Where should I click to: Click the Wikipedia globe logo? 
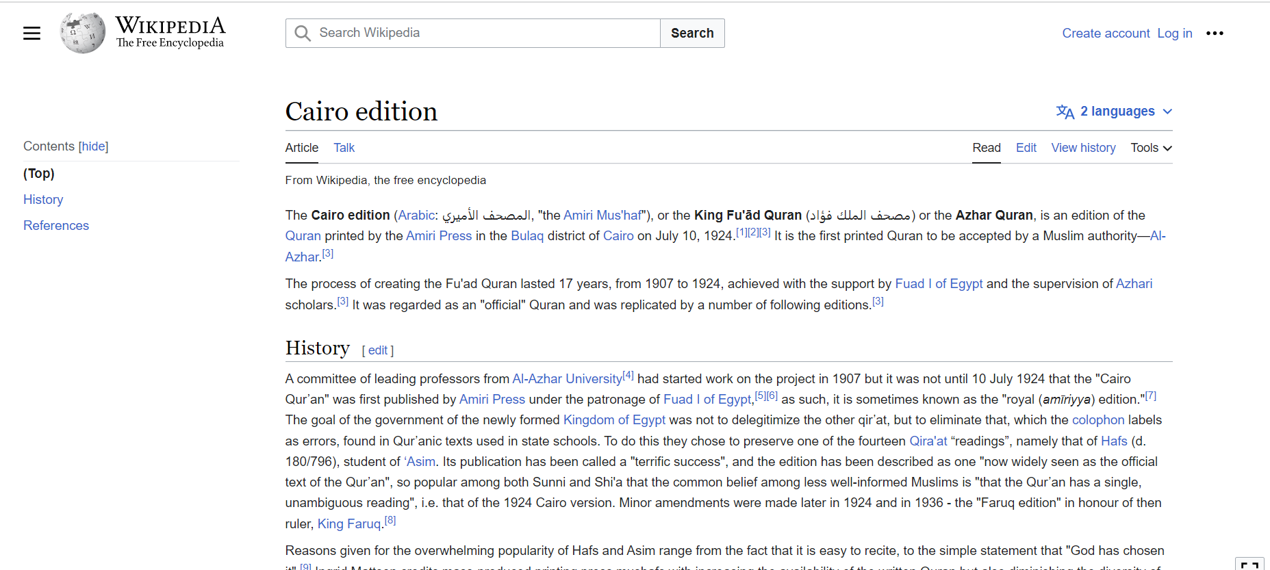click(82, 33)
